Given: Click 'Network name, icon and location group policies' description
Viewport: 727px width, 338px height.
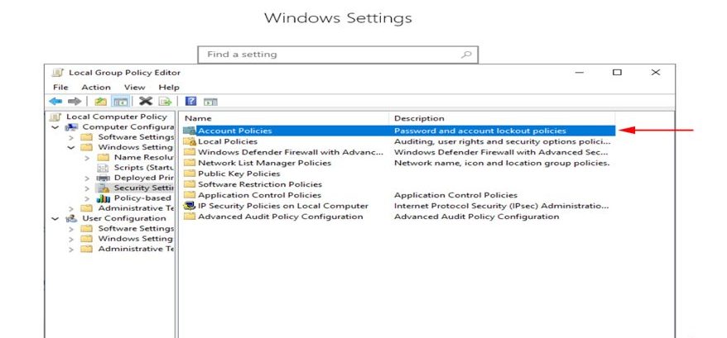Looking at the screenshot, I should 502,163.
